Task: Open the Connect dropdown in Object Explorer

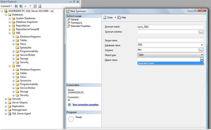Action: 6,6
